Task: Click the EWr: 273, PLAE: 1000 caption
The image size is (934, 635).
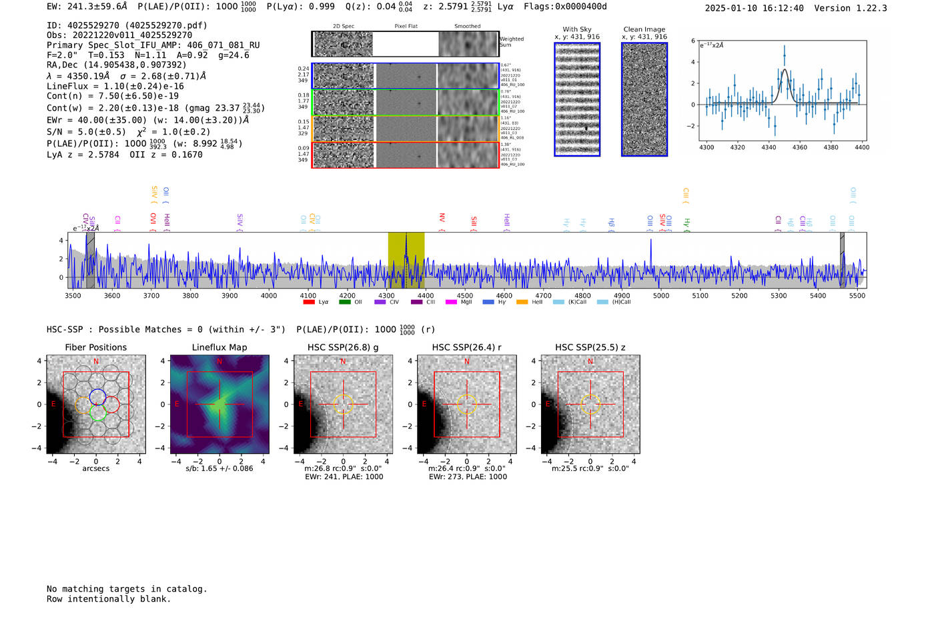Action: pyautogui.click(x=468, y=477)
